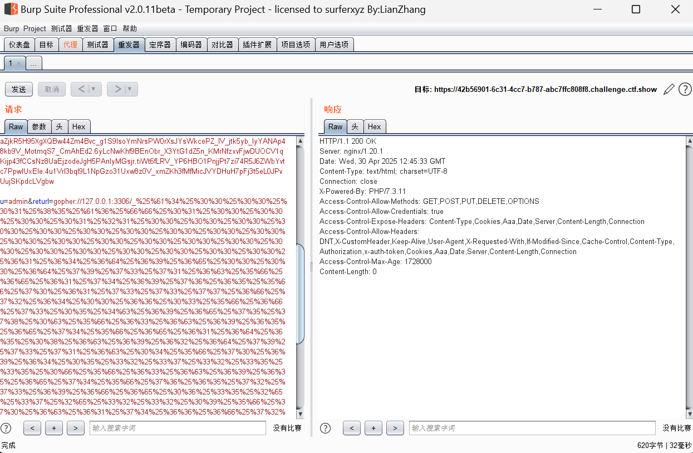Screen dimensions: 693x453
Task: Switch to the 仪表盘 tab
Action: (x=19, y=45)
